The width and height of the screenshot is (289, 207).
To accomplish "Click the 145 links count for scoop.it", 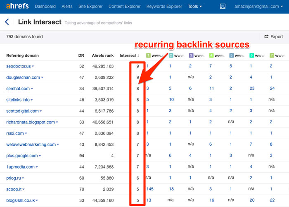I will [150, 189].
